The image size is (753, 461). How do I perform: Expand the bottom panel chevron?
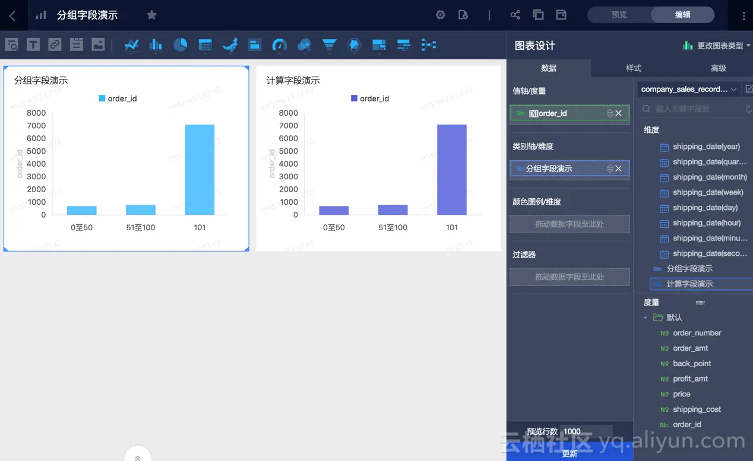pos(138,457)
